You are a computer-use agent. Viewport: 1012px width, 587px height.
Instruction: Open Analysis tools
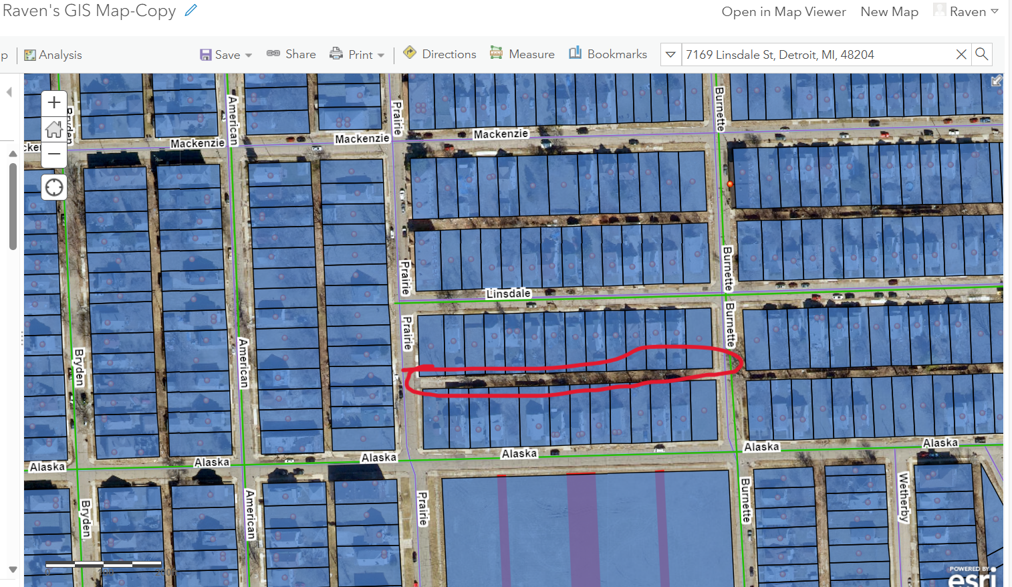pyautogui.click(x=53, y=55)
